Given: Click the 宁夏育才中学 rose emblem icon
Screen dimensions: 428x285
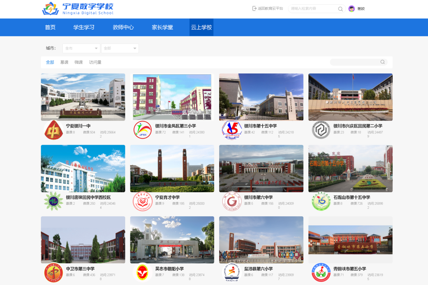Looking at the screenshot, I should 142,201.
